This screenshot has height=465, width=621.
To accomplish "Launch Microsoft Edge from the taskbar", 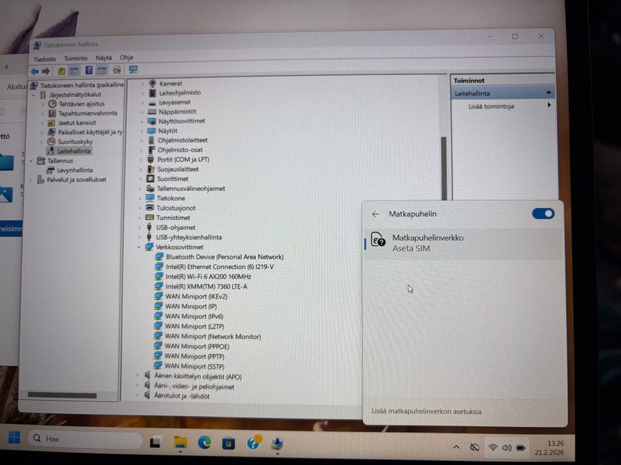I will (x=204, y=442).
